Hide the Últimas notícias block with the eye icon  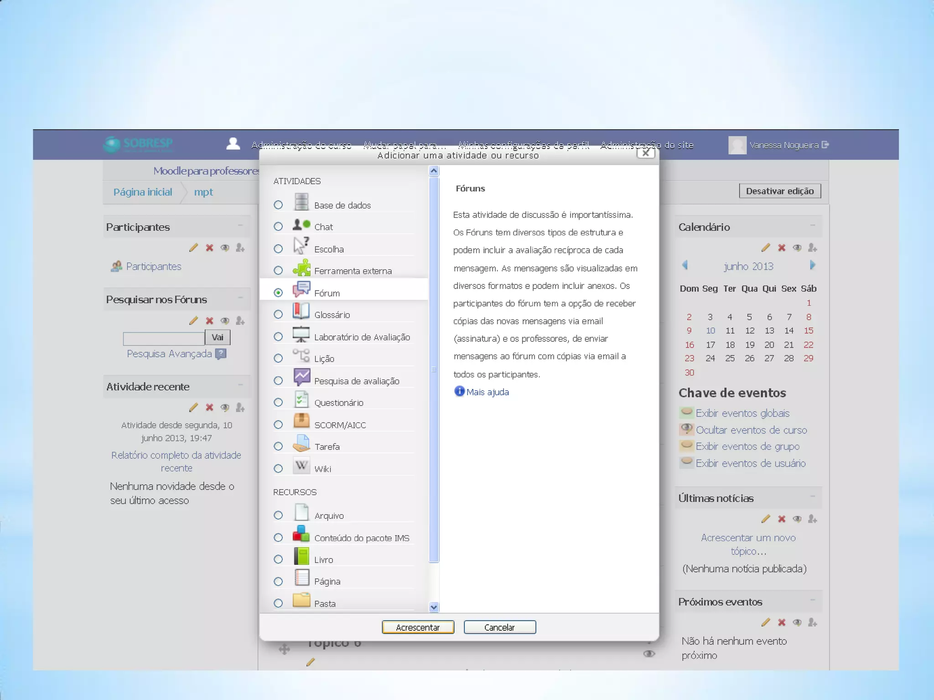click(x=797, y=519)
